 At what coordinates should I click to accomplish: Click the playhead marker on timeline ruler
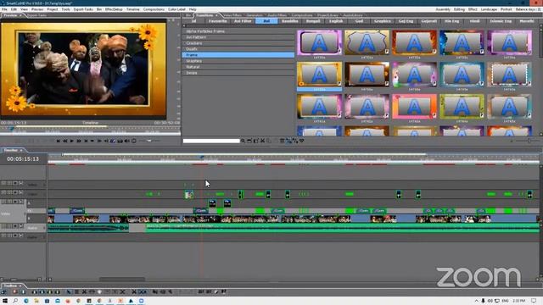tap(202, 158)
